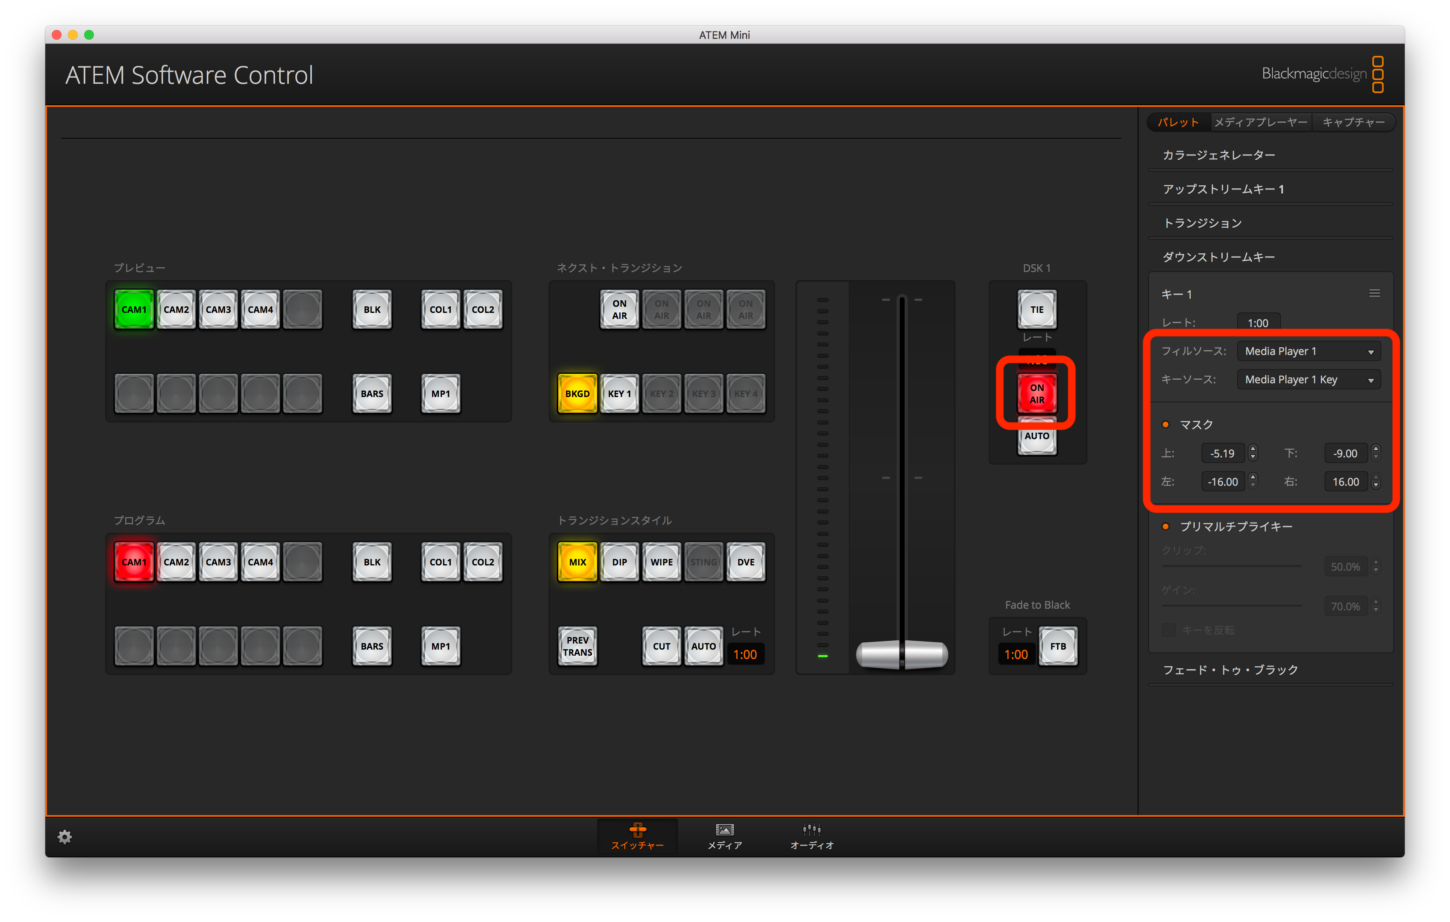Select COL2 on the preview bus
1450x922 pixels.
[x=482, y=310]
